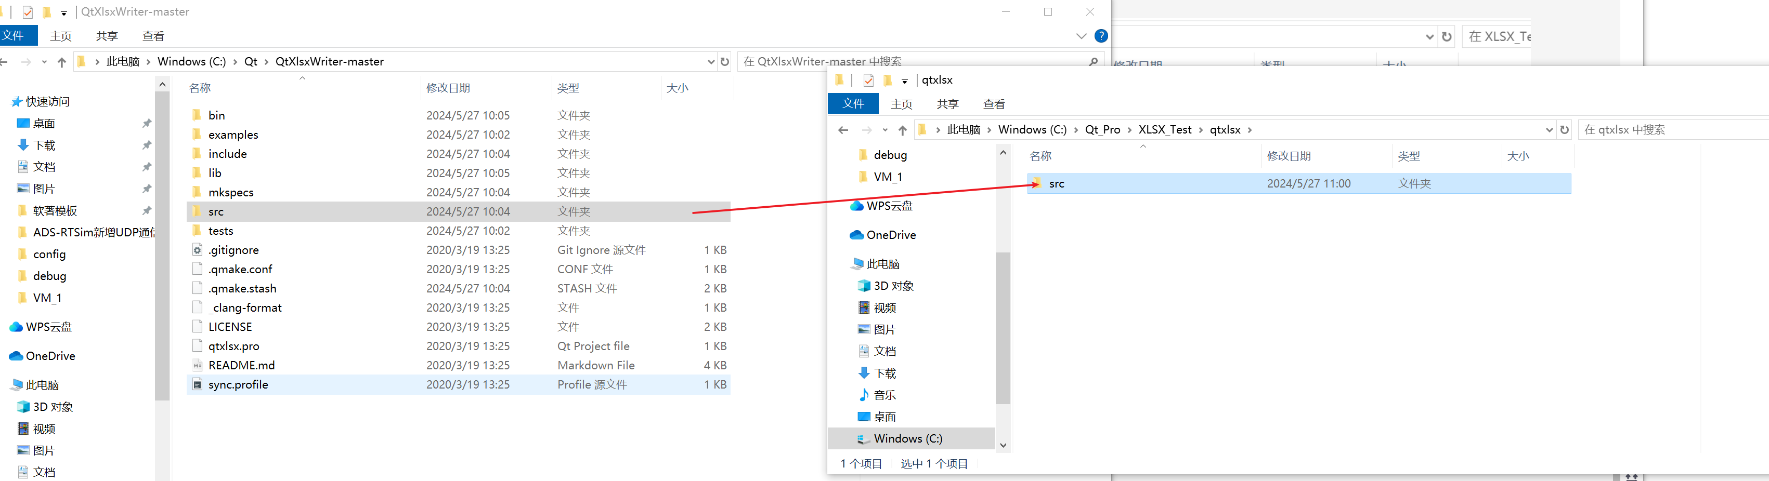This screenshot has width=1769, height=481.
Task: Go back in the qtxlsx window
Action: (843, 130)
